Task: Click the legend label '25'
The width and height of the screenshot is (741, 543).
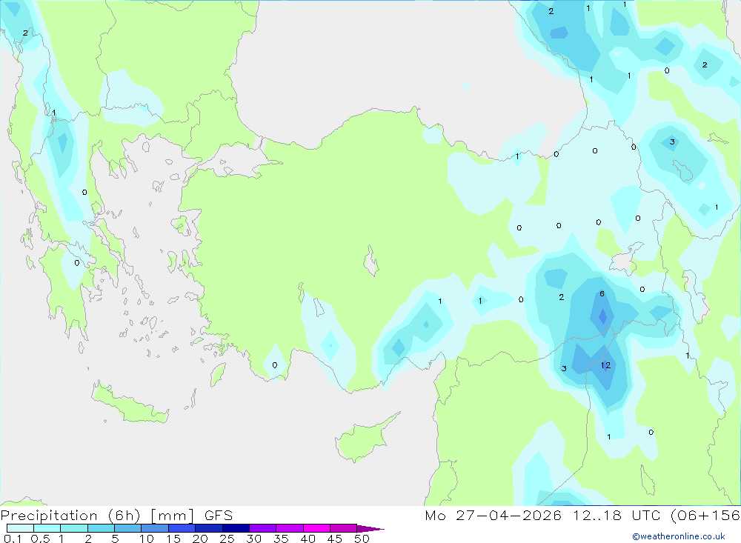Action: pyautogui.click(x=227, y=539)
